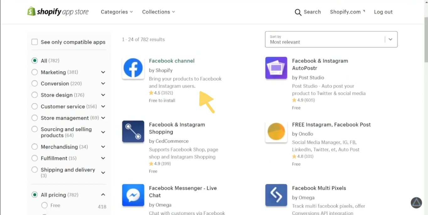Select the All pricing radio button

[x=35, y=195]
